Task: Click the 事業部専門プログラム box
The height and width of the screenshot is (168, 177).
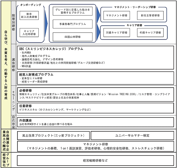Action: click(72, 24)
